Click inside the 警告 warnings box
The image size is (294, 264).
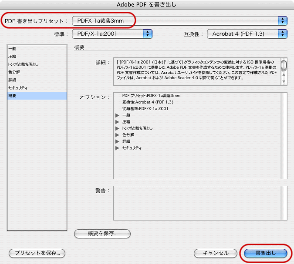coord(200,203)
